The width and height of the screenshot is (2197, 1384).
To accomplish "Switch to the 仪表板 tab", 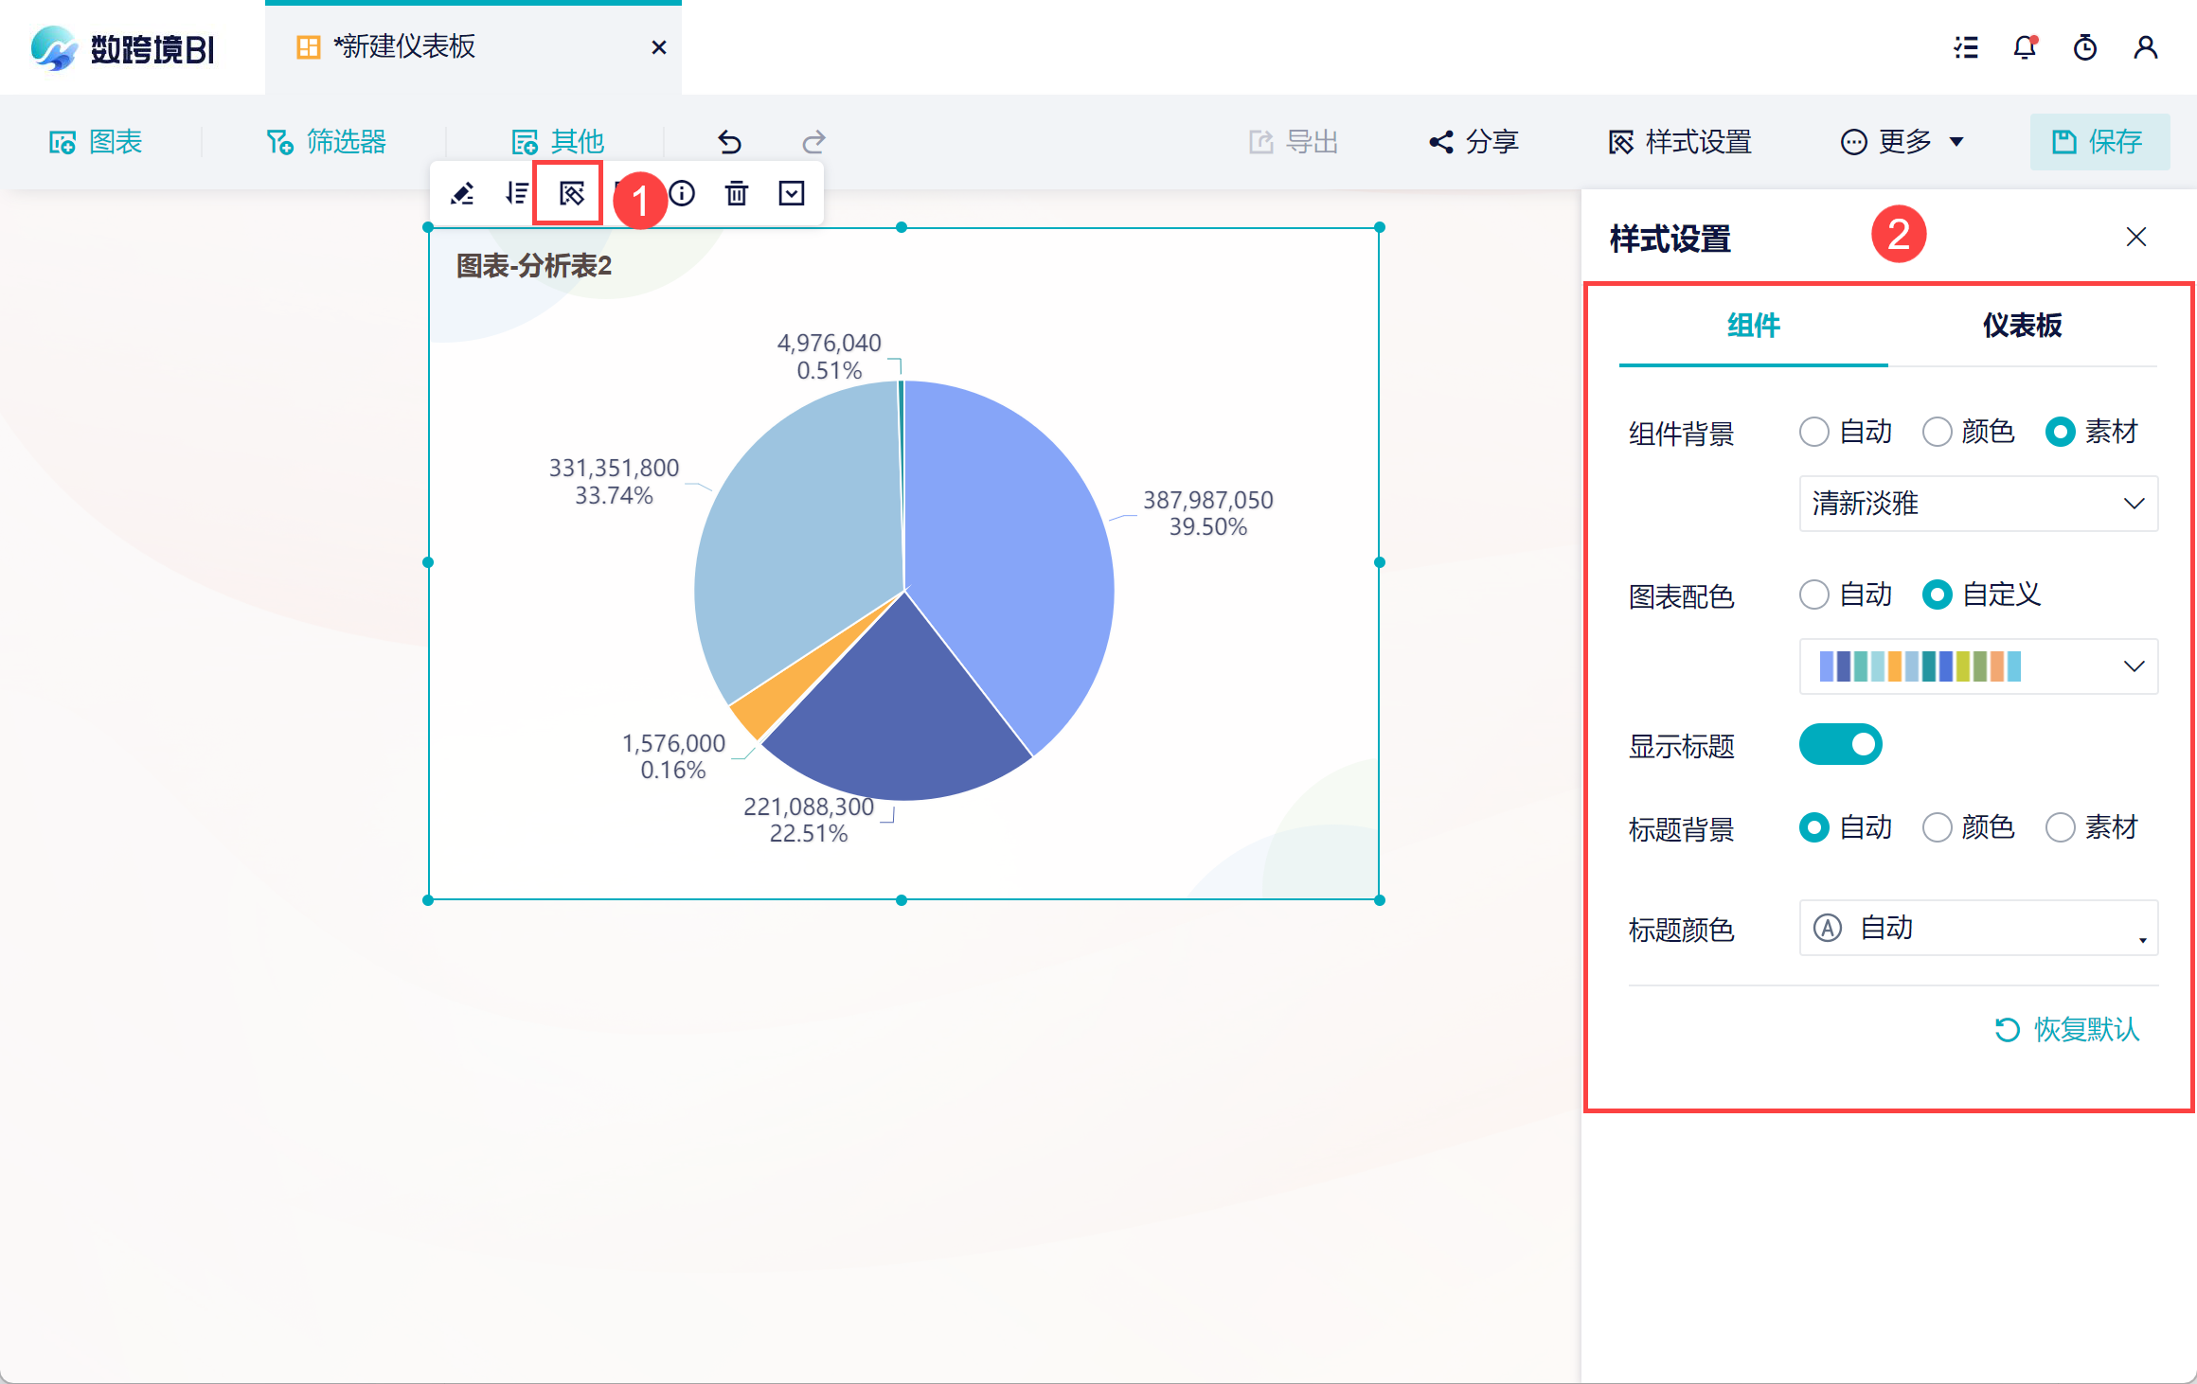I will 2023,326.
